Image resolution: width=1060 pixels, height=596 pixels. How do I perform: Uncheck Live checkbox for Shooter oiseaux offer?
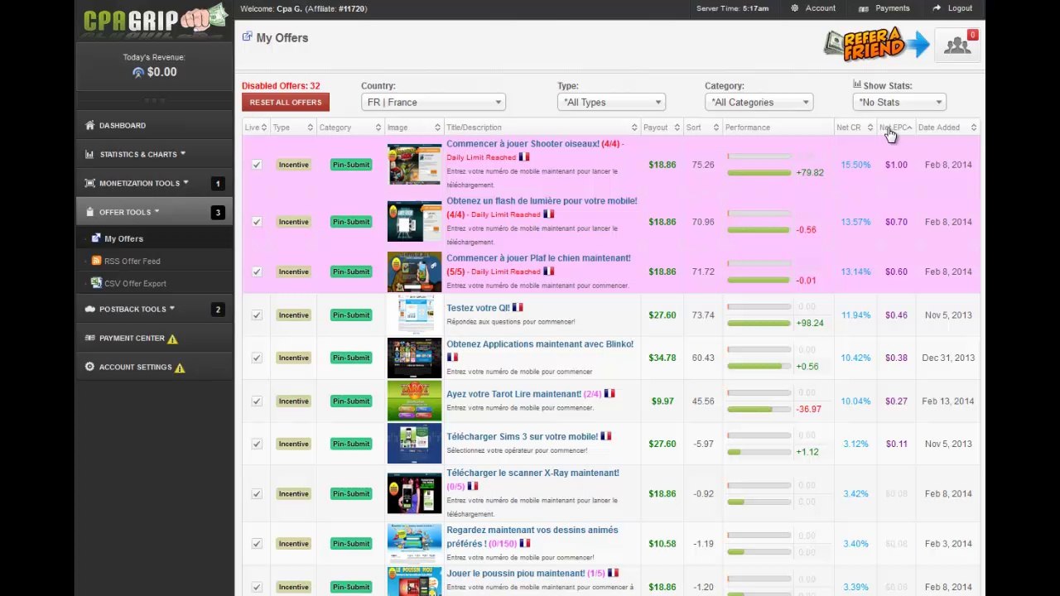[257, 165]
